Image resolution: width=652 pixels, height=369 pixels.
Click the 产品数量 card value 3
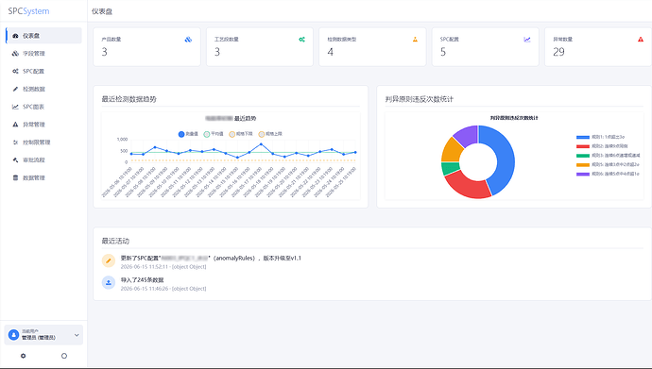pyautogui.click(x=104, y=52)
